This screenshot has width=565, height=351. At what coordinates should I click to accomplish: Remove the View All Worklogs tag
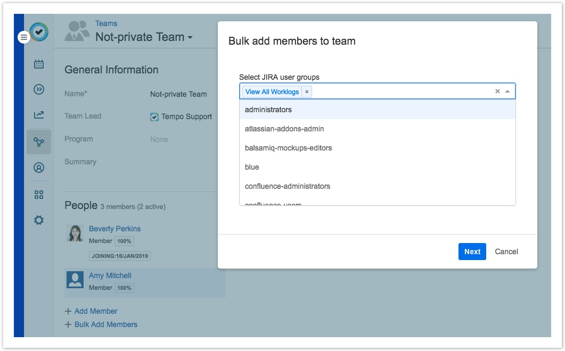307,91
